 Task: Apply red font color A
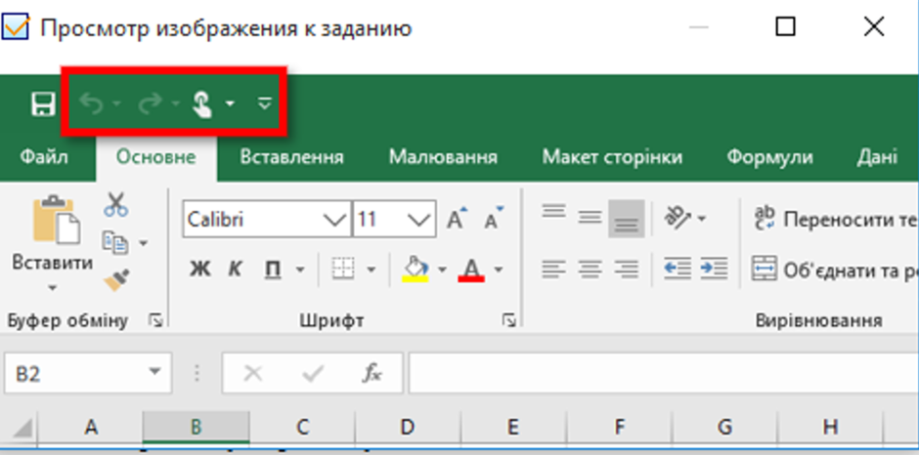pos(471,269)
